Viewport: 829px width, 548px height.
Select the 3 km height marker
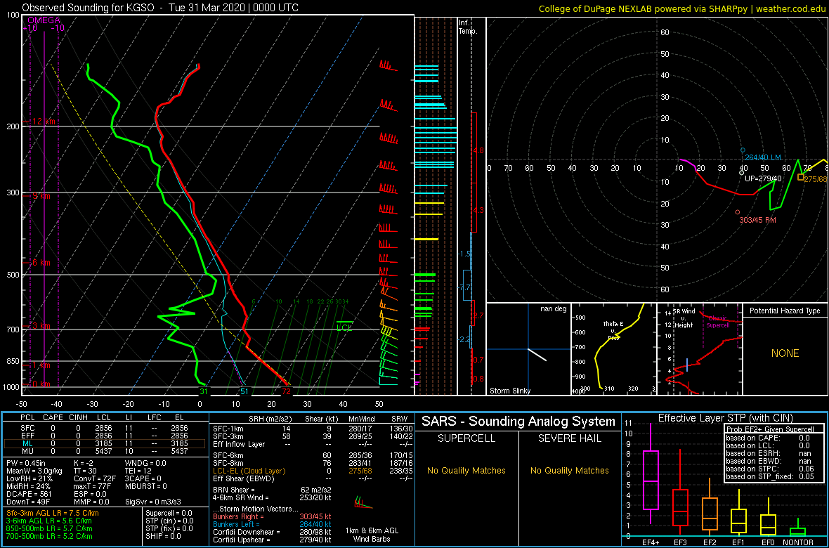tap(41, 325)
